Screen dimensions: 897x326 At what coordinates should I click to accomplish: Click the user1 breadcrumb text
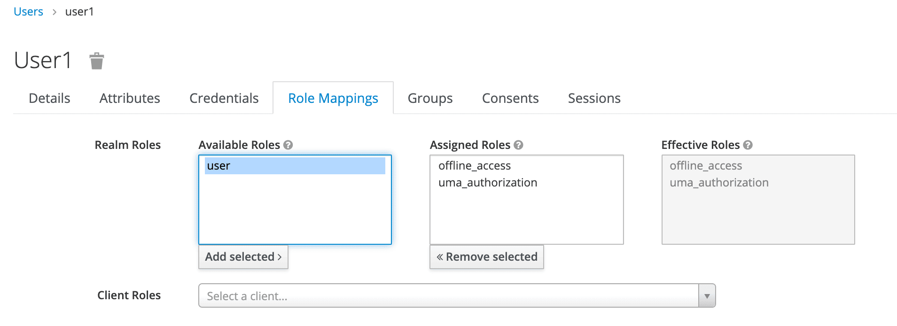(79, 12)
